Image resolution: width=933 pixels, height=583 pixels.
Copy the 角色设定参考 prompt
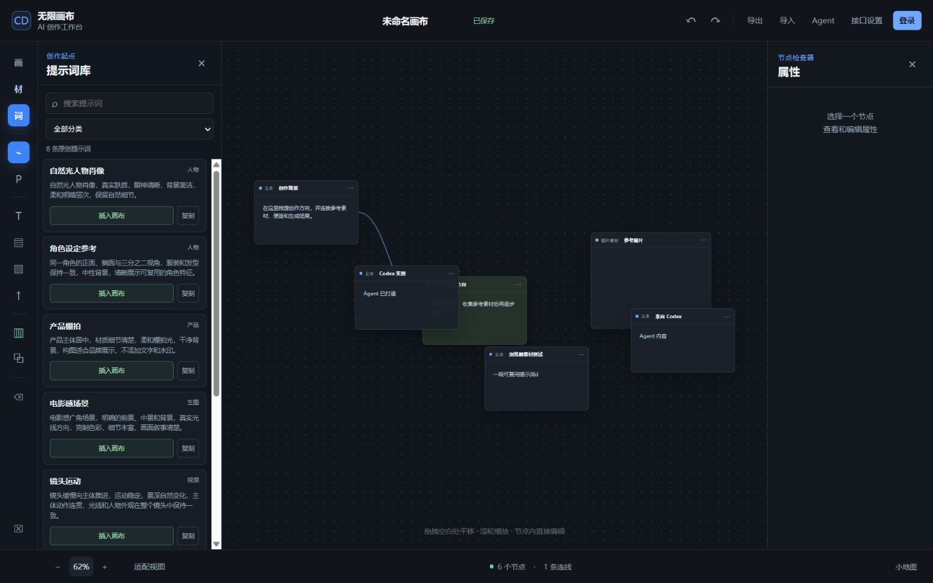(x=189, y=293)
